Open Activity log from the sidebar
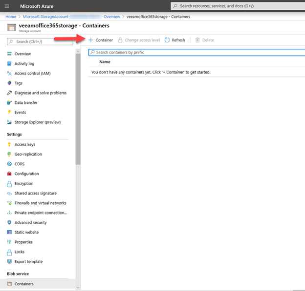 pyautogui.click(x=24, y=63)
